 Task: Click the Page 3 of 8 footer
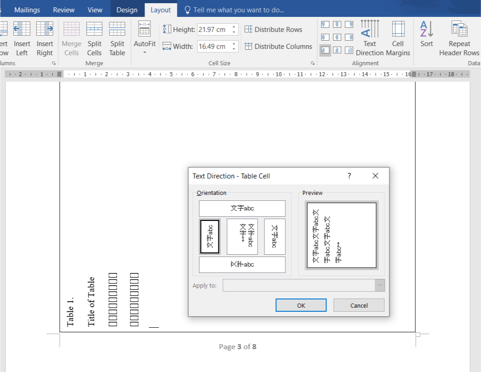coord(238,346)
